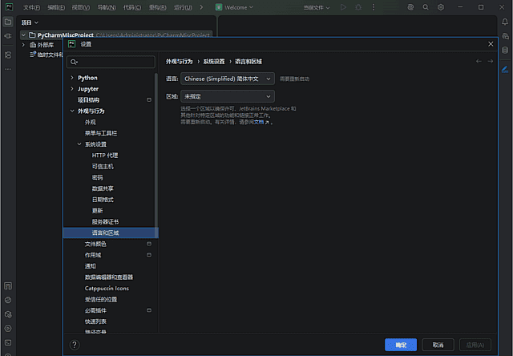Open more run actions vertical dots
Image resolution: width=513 pixels, height=356 pixels.
(374, 7)
